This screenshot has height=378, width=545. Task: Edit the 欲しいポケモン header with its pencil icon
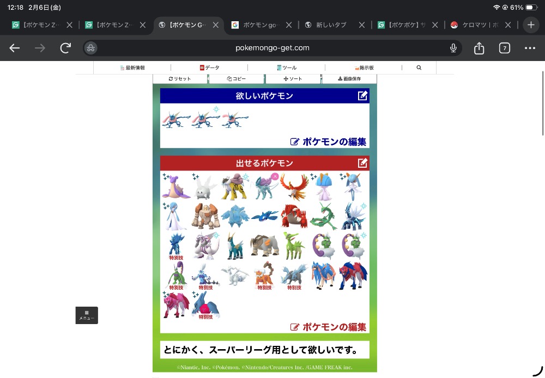coord(362,96)
